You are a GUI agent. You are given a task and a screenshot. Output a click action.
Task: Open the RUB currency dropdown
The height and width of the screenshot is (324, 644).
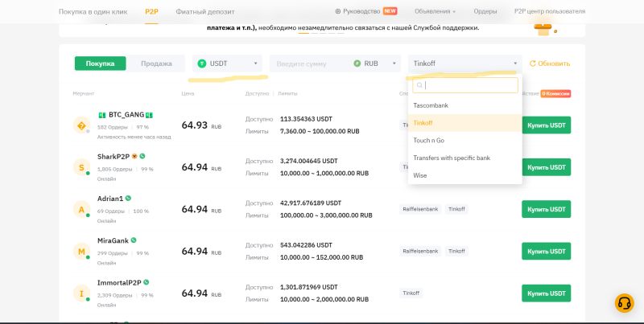click(376, 64)
